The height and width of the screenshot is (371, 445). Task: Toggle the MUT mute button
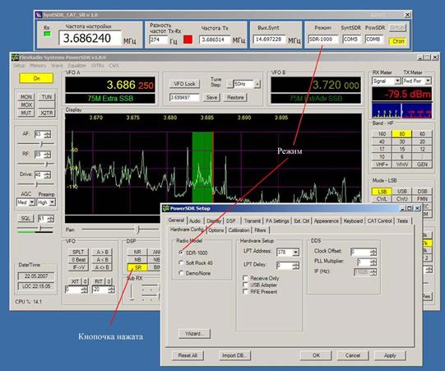tap(26, 113)
